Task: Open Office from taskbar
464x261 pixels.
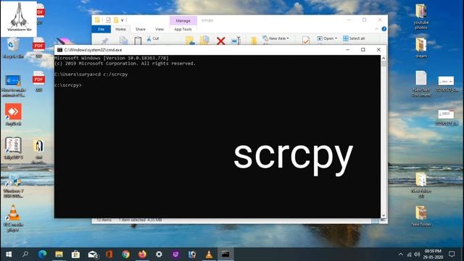Action: pyautogui.click(x=109, y=254)
